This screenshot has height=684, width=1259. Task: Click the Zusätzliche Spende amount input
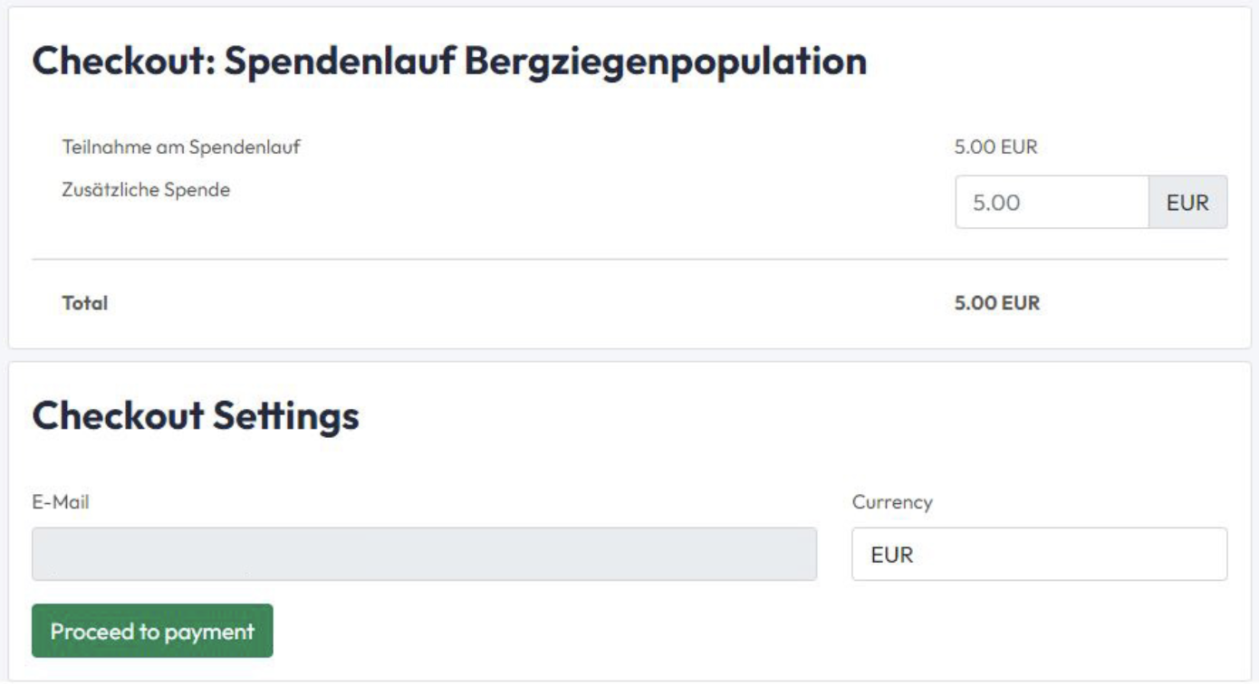click(x=1052, y=202)
